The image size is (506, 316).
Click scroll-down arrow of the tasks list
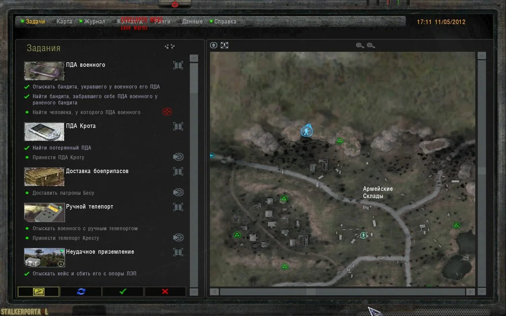coord(194,292)
